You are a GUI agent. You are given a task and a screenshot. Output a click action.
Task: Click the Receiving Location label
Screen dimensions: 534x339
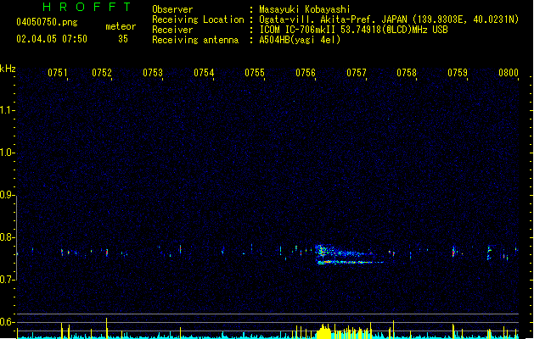[x=198, y=19]
